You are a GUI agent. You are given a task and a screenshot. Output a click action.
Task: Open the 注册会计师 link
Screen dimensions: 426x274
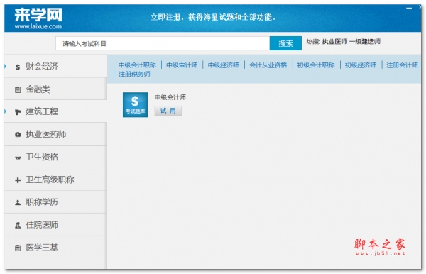click(403, 65)
